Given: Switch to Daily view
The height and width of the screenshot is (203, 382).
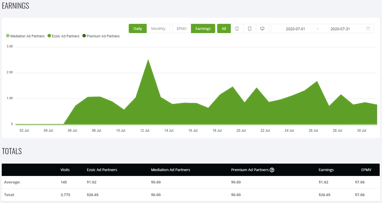Looking at the screenshot, I should pos(138,28).
